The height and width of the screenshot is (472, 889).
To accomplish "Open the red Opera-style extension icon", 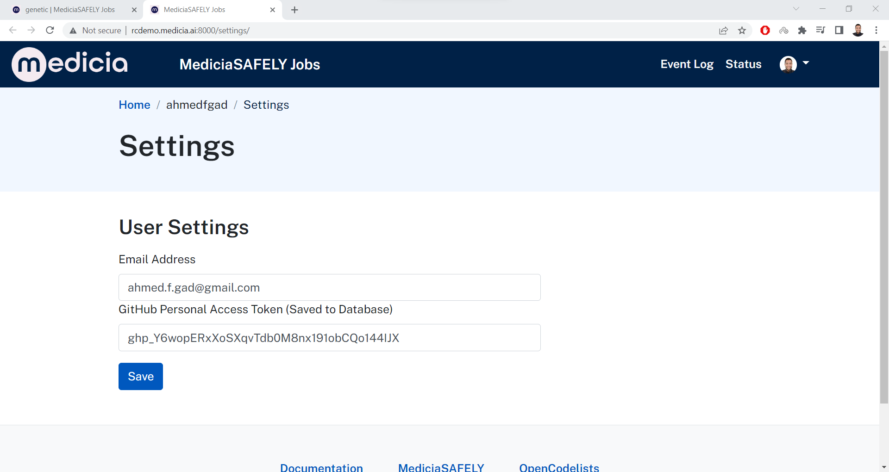I will 765,31.
